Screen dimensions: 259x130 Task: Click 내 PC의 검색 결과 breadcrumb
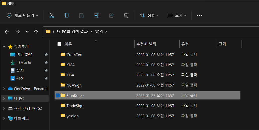coord(72,32)
